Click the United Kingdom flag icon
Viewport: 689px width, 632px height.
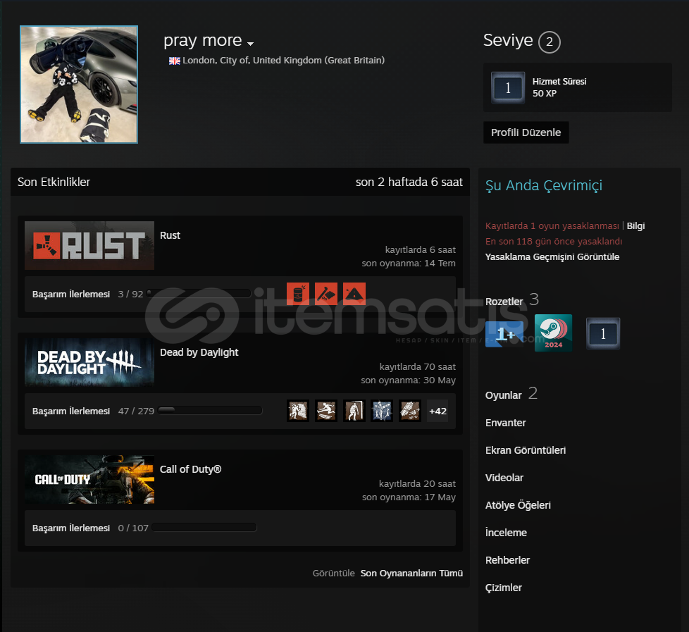tap(175, 61)
